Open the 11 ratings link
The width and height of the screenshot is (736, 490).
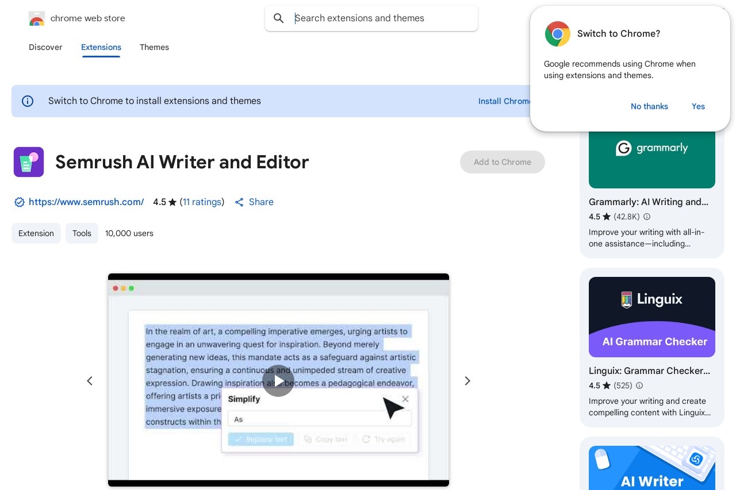point(202,202)
